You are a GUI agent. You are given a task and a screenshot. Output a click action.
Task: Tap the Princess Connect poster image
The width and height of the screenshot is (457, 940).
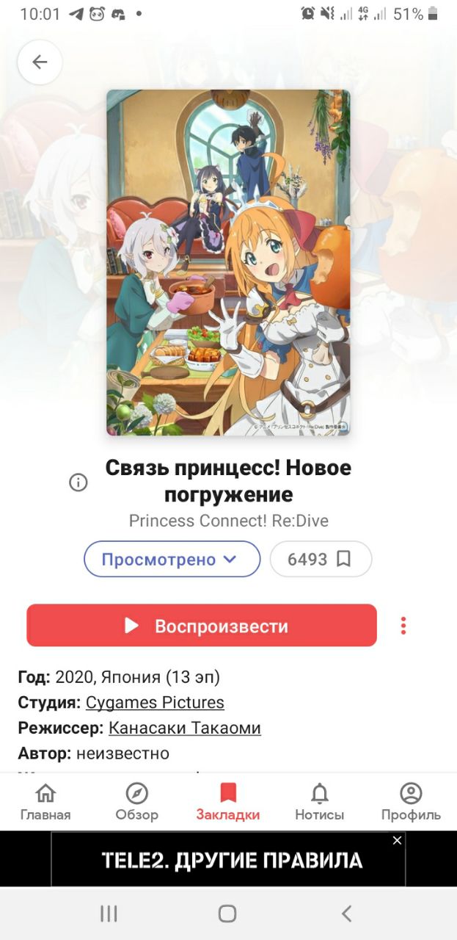pos(228,262)
